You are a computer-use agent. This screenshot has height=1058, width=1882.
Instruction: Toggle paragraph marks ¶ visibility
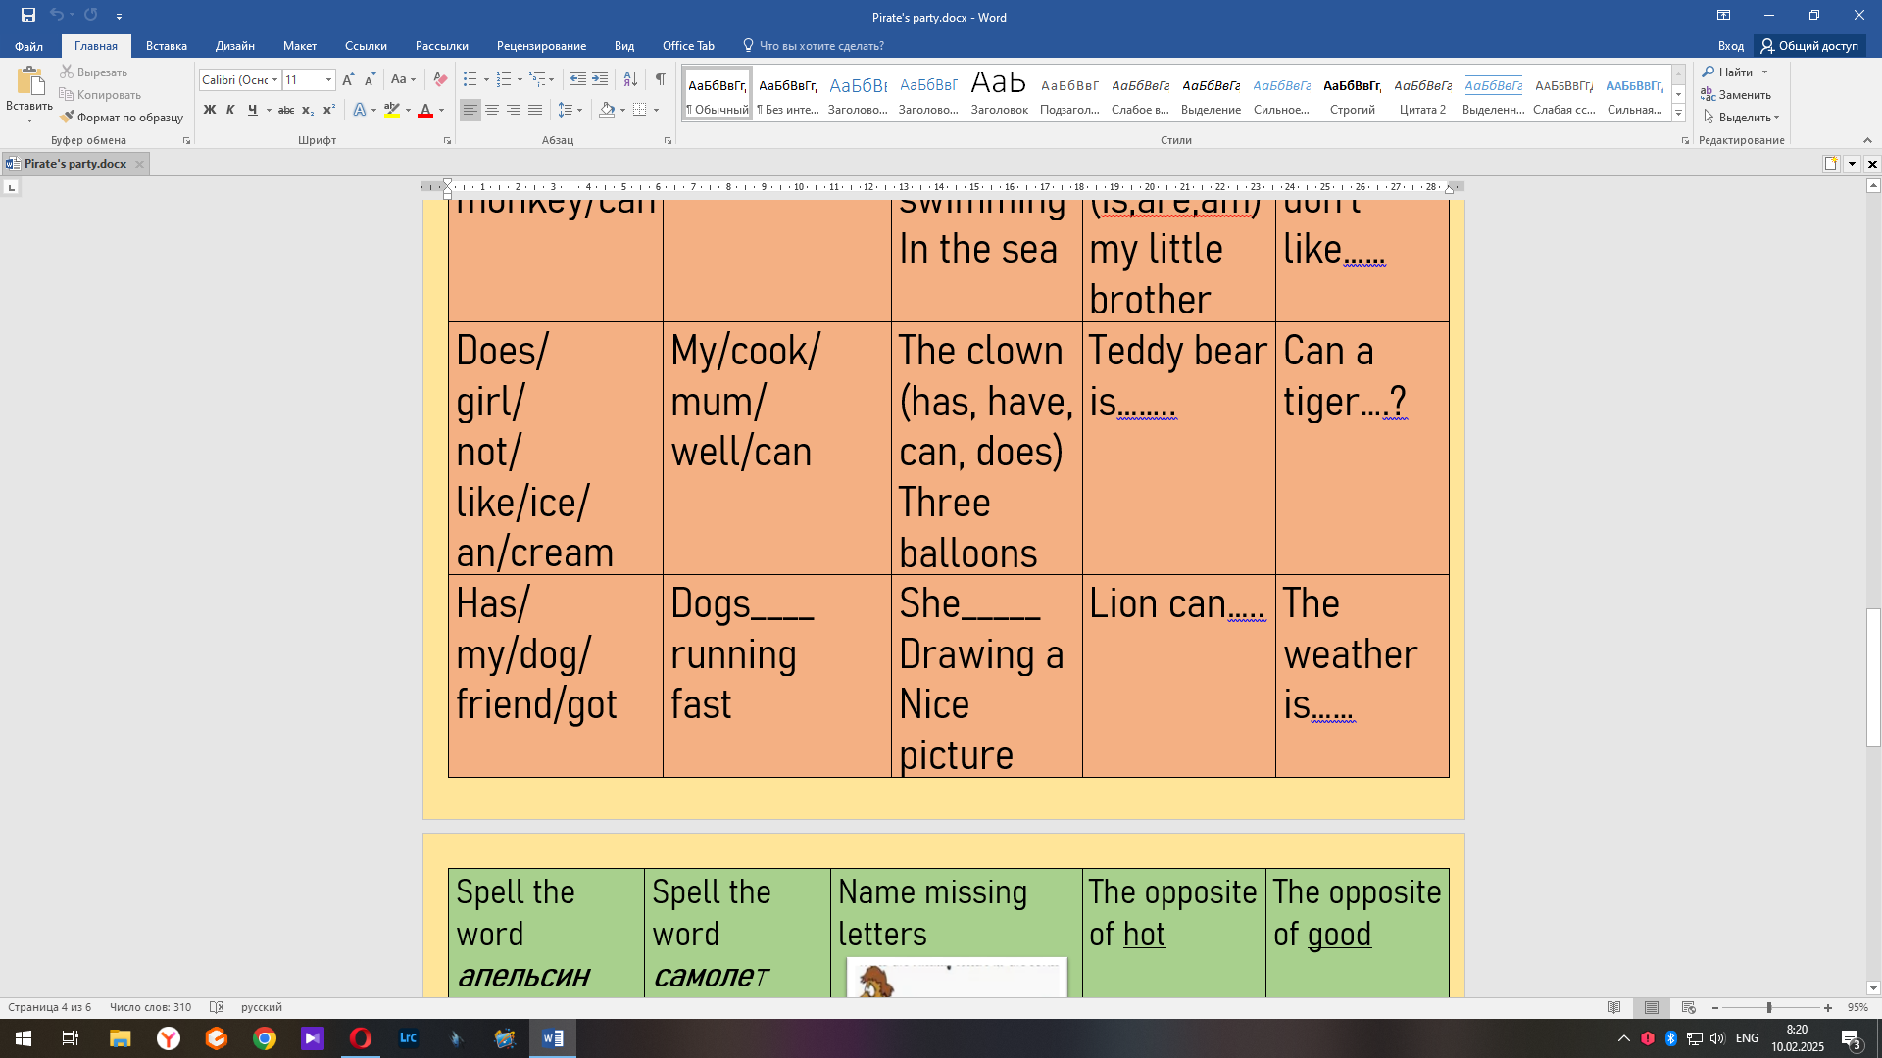point(661,79)
